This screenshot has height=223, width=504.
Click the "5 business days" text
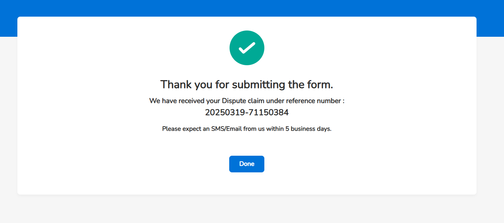click(x=308, y=129)
